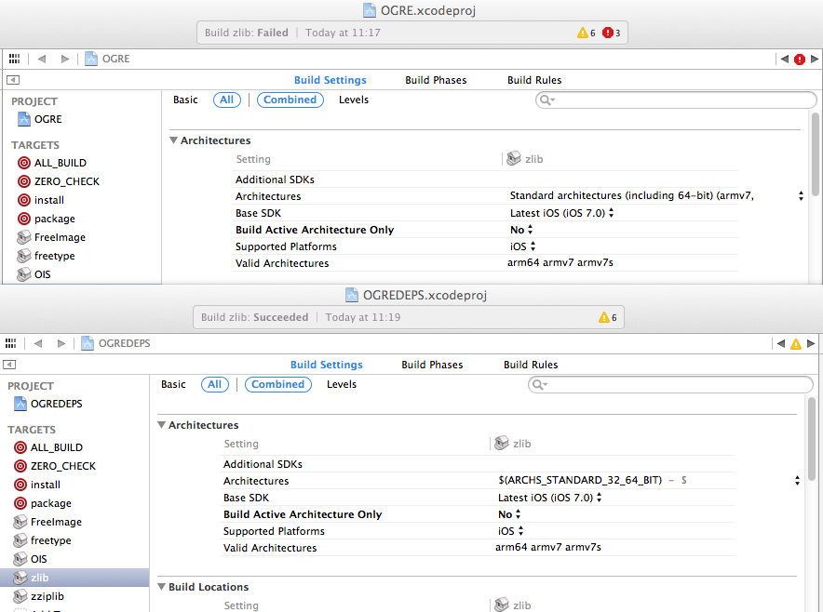823x612 pixels.
Task: Open Supported Platforms dropdown in OGRE window
Action: coord(533,246)
